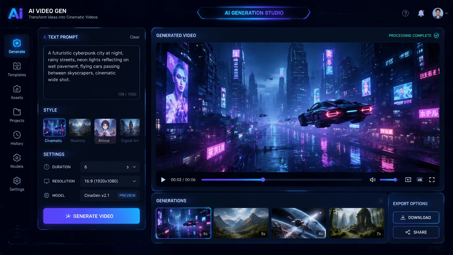
Task: Open the Settings sidebar section
Action: click(17, 184)
